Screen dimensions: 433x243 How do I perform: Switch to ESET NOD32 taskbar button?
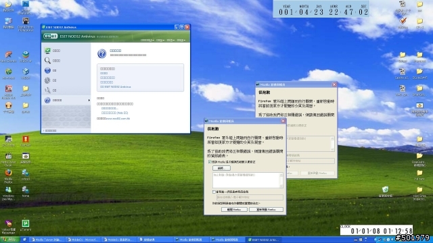(264, 240)
